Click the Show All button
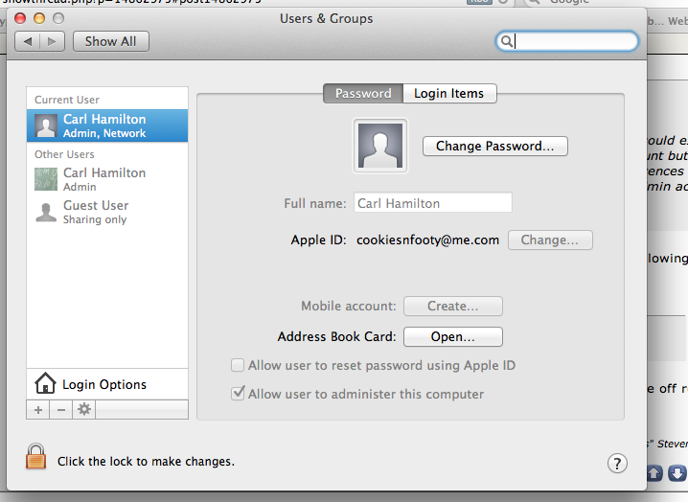The width and height of the screenshot is (688, 502). (x=110, y=42)
